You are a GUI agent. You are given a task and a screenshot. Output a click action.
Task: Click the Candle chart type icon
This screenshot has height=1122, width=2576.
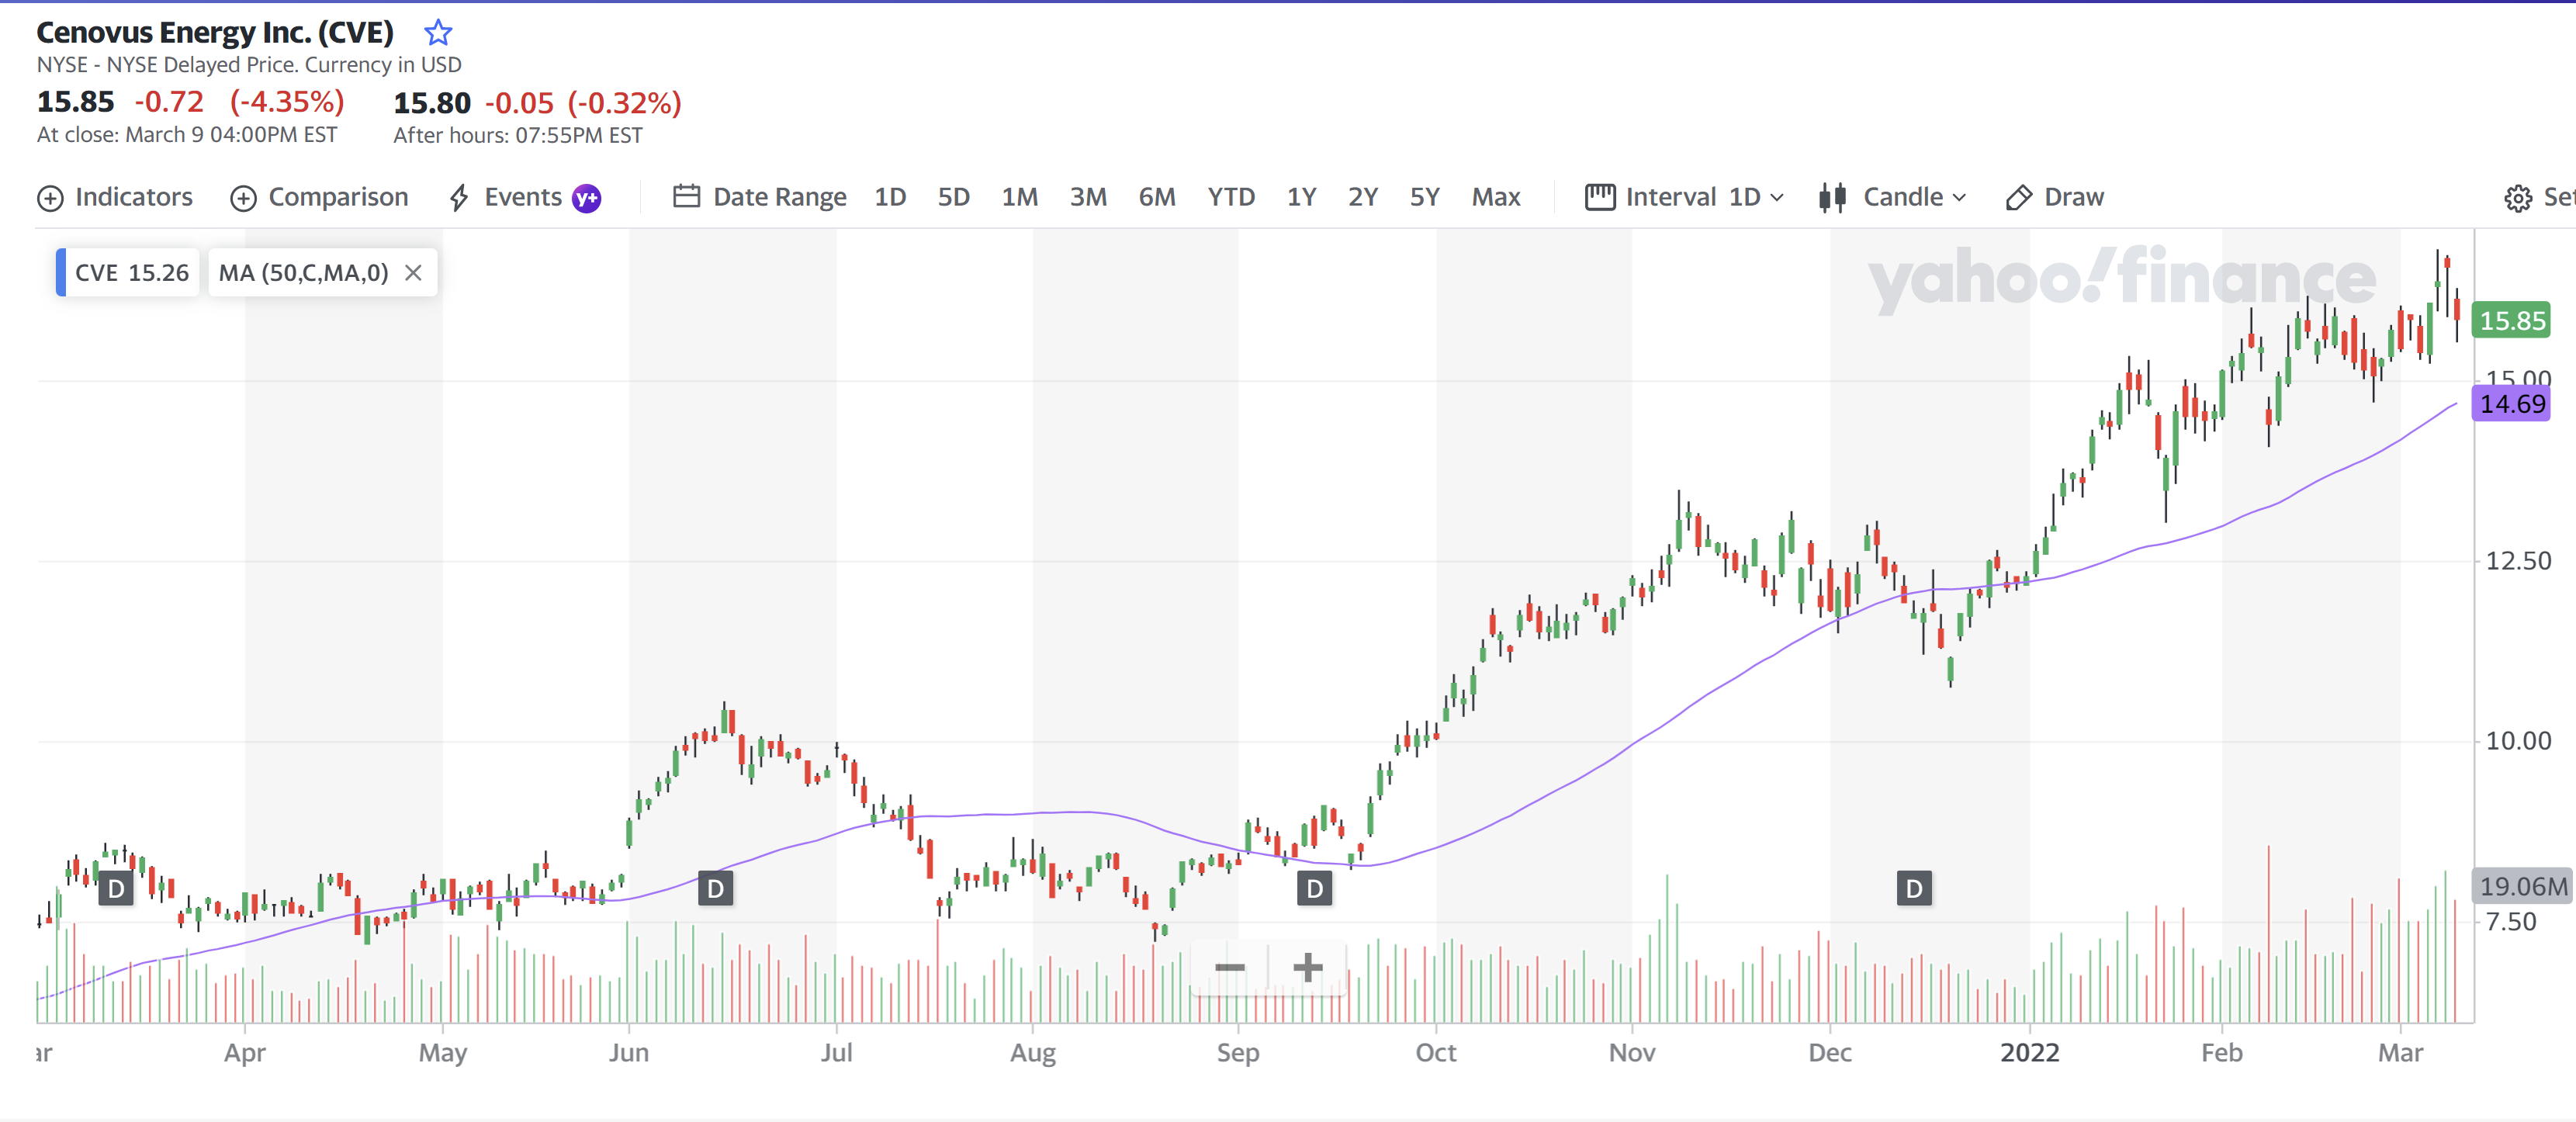click(x=1832, y=197)
